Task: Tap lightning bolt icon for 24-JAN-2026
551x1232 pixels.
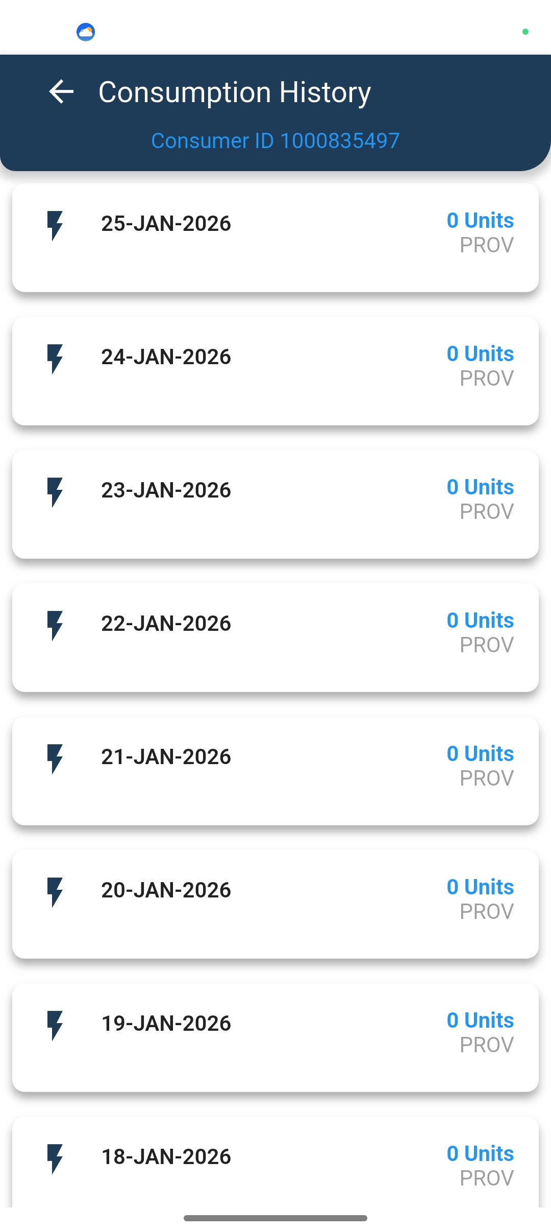Action: click(x=55, y=359)
